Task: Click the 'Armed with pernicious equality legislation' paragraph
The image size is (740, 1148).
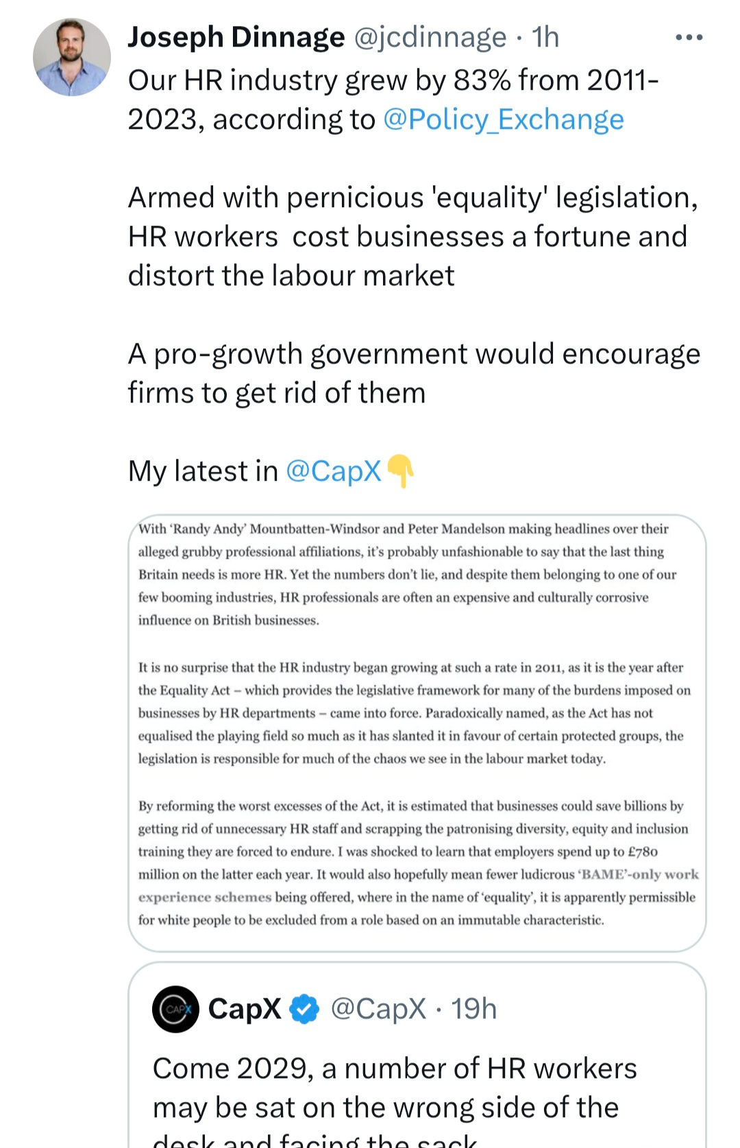Action: click(411, 237)
